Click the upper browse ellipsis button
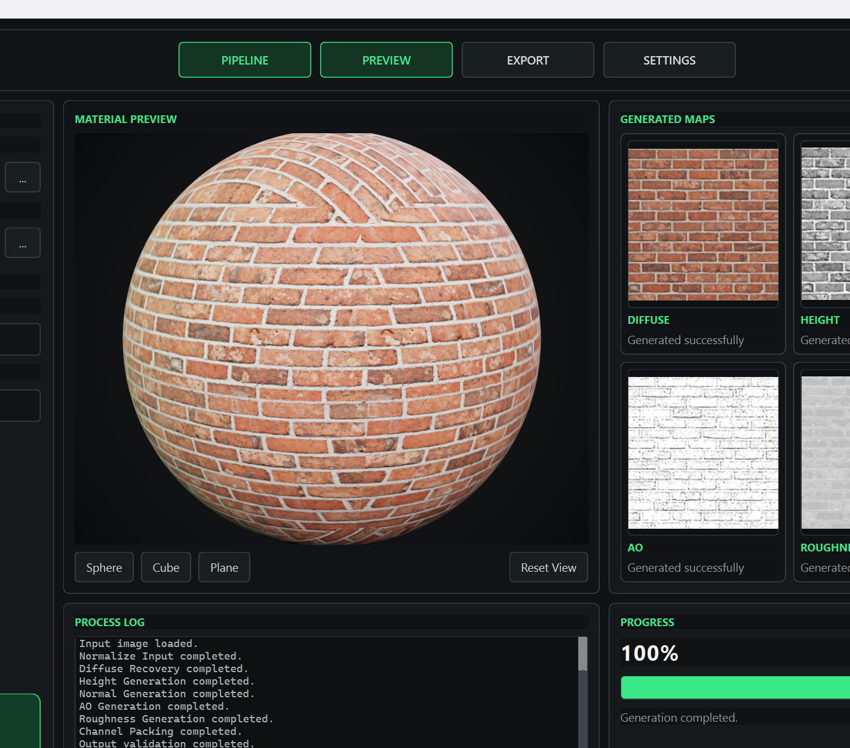Screen dimensions: 850x748 23,177
